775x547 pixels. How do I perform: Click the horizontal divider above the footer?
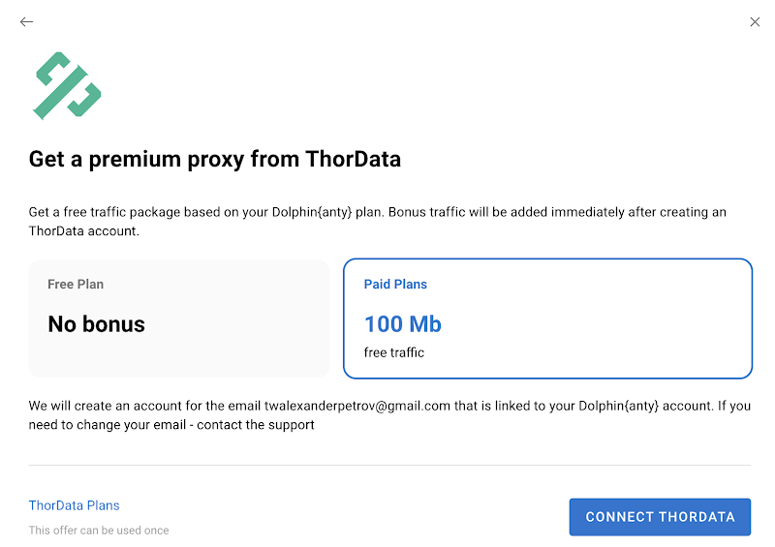[x=389, y=466]
